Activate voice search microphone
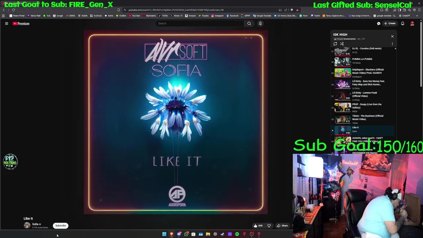Image resolution: width=423 pixels, height=238 pixels. coord(260,23)
